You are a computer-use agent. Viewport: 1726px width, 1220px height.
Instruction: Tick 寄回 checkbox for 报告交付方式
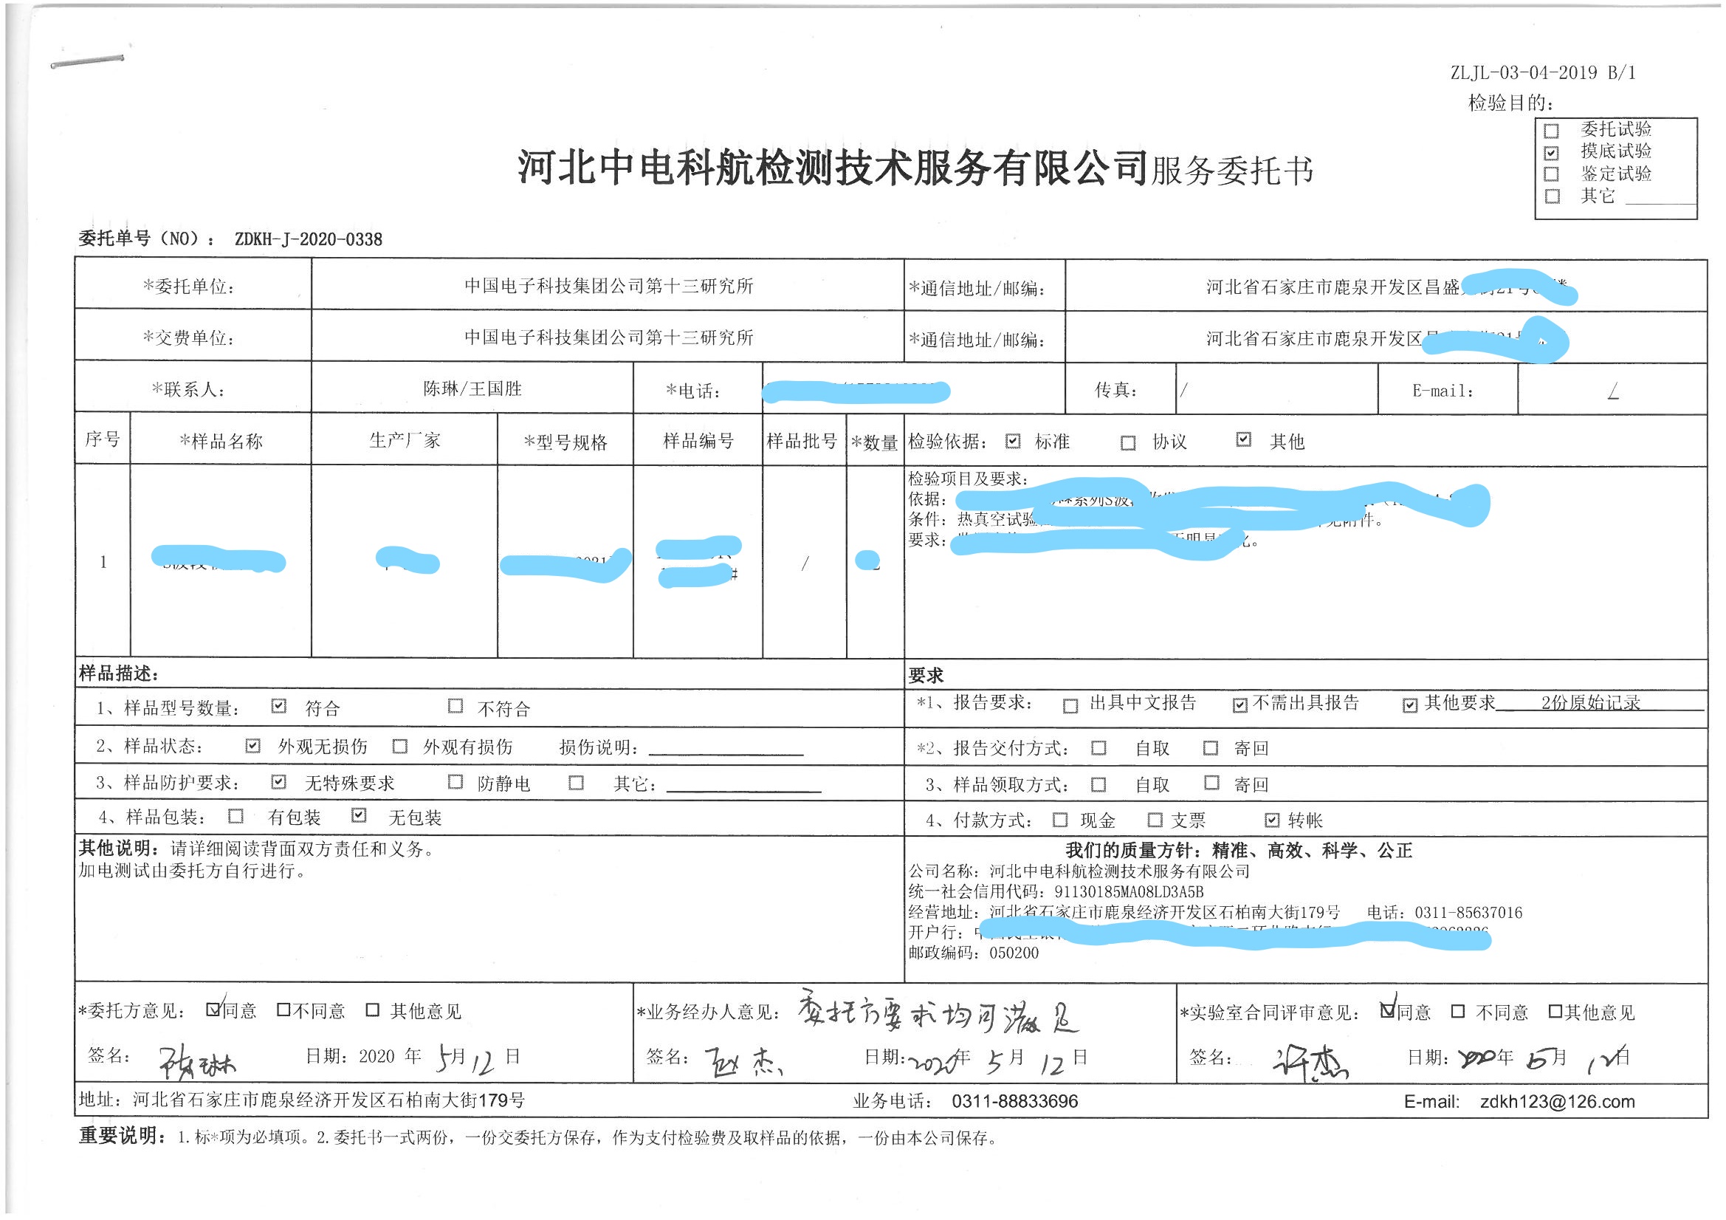coord(1210,747)
